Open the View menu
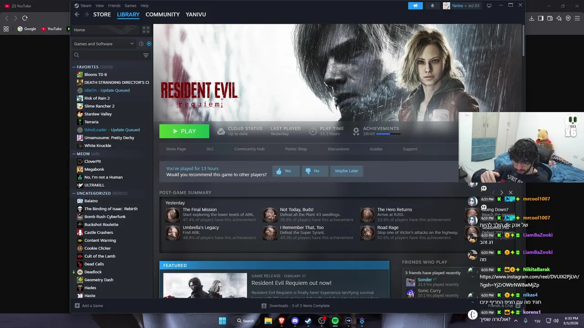Viewport: 584px width, 328px height. click(99, 5)
